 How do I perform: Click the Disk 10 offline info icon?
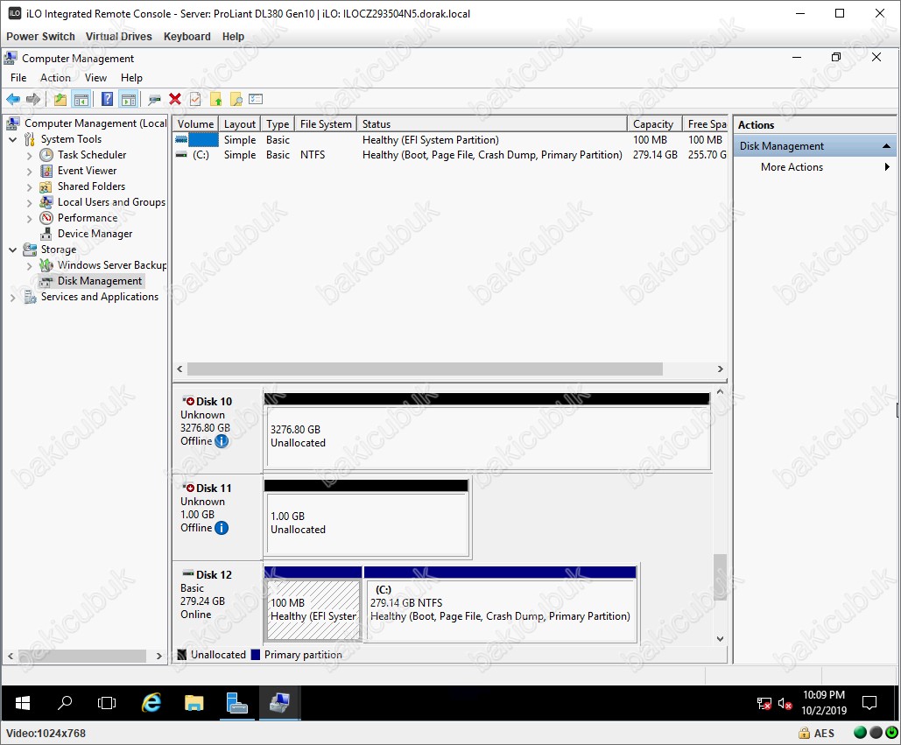click(x=222, y=441)
